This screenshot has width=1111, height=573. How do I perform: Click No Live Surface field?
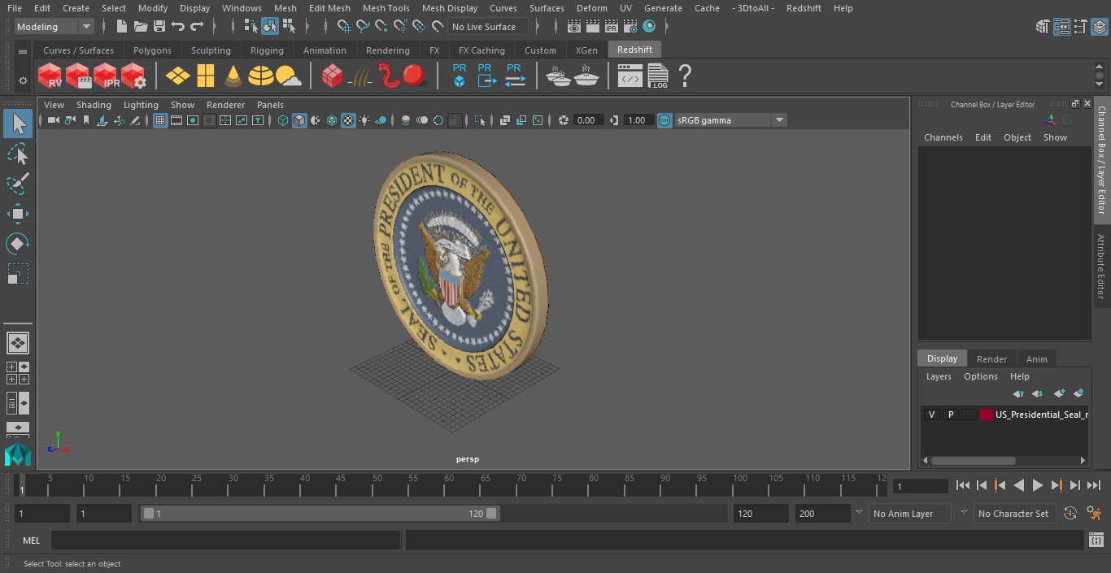point(488,27)
